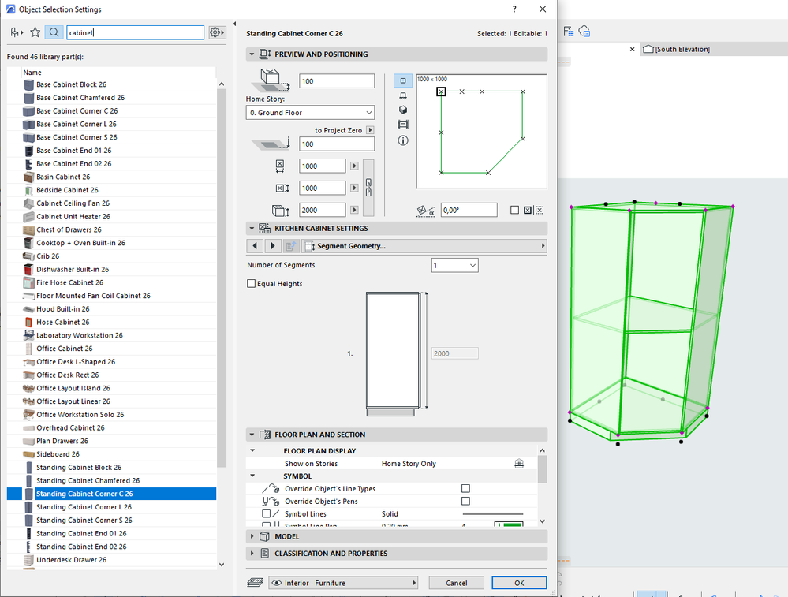Click the info icon beside the 2D preview
This screenshot has height=597, width=788.
402,140
